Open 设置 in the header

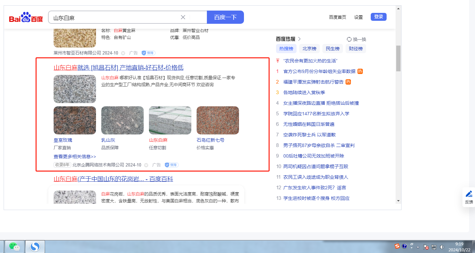pyautogui.click(x=358, y=17)
